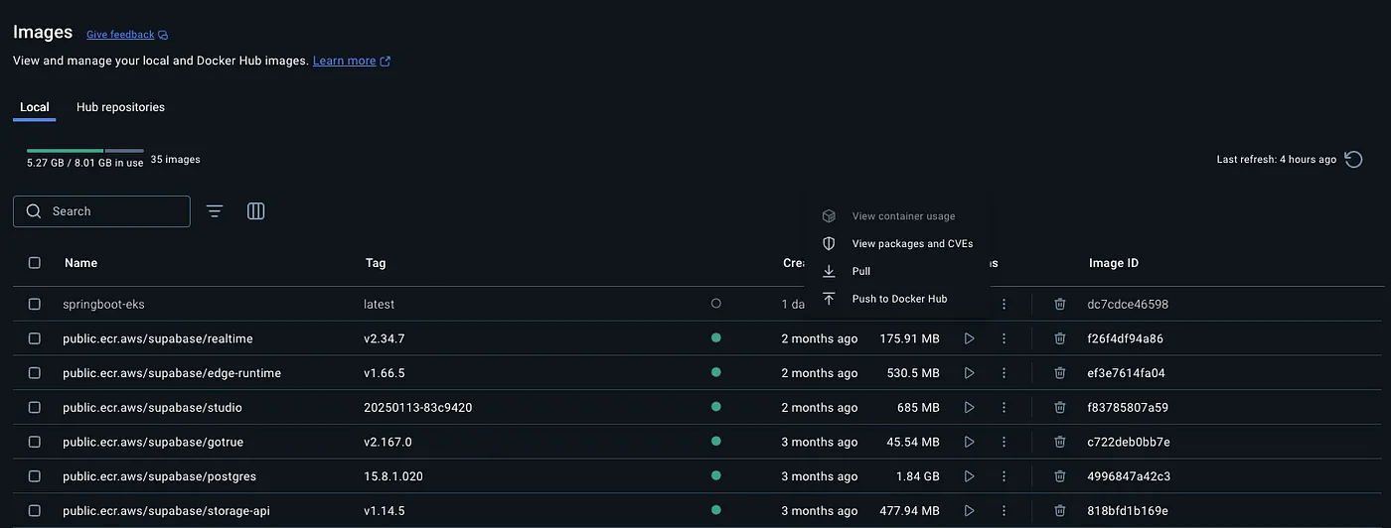Screen dimensions: 1391x528
Task: Run the supabase/postgres image
Action: pos(969,476)
